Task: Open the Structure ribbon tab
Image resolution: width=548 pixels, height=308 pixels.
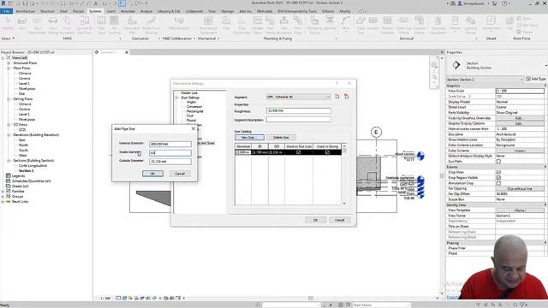Action: (47, 11)
